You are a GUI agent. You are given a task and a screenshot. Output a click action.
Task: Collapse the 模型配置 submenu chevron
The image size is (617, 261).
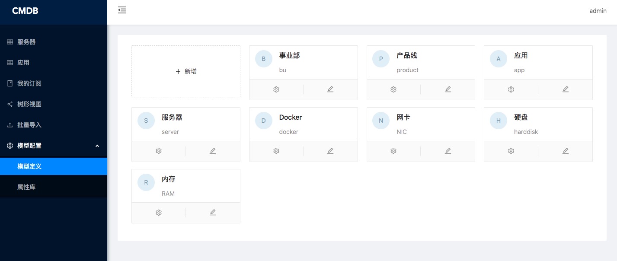tap(97, 146)
